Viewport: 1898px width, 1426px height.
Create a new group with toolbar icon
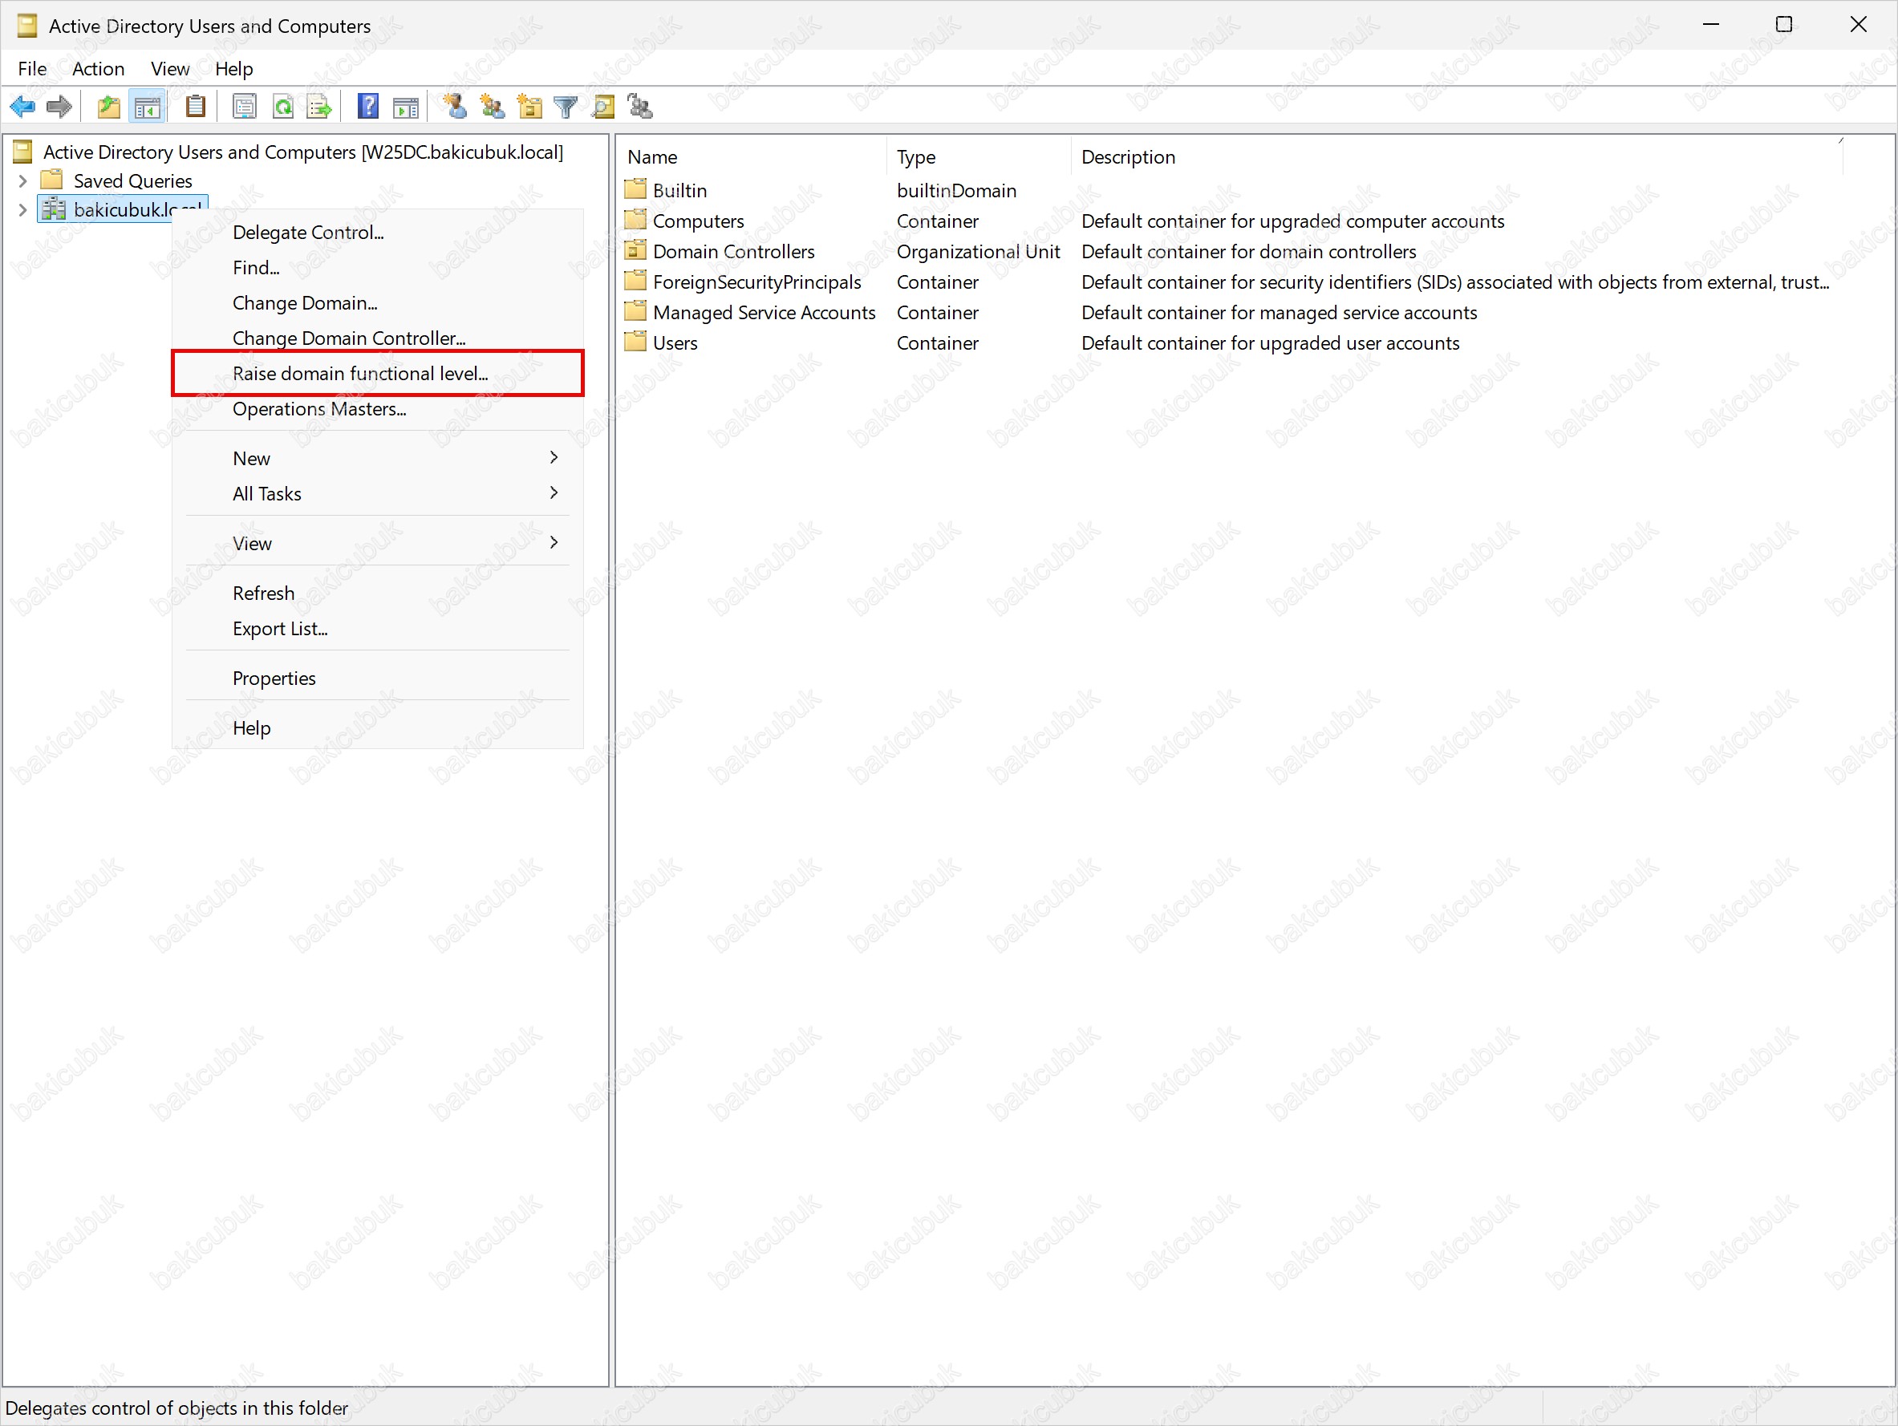point(493,107)
